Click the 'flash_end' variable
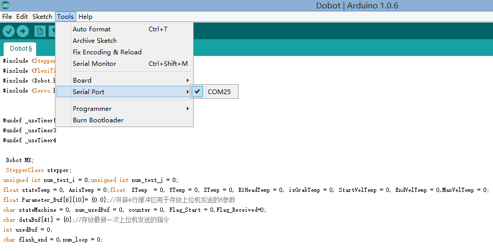Screen dimensions: 493x251 pyautogui.click(x=32, y=240)
